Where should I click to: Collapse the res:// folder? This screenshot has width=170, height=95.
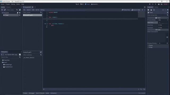pyautogui.click(x=2, y=62)
